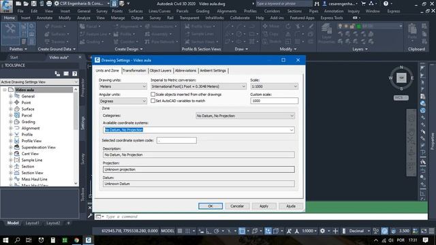The image size is (436, 245).
Task: Collapse the Video aula tree root
Action: (5, 90)
